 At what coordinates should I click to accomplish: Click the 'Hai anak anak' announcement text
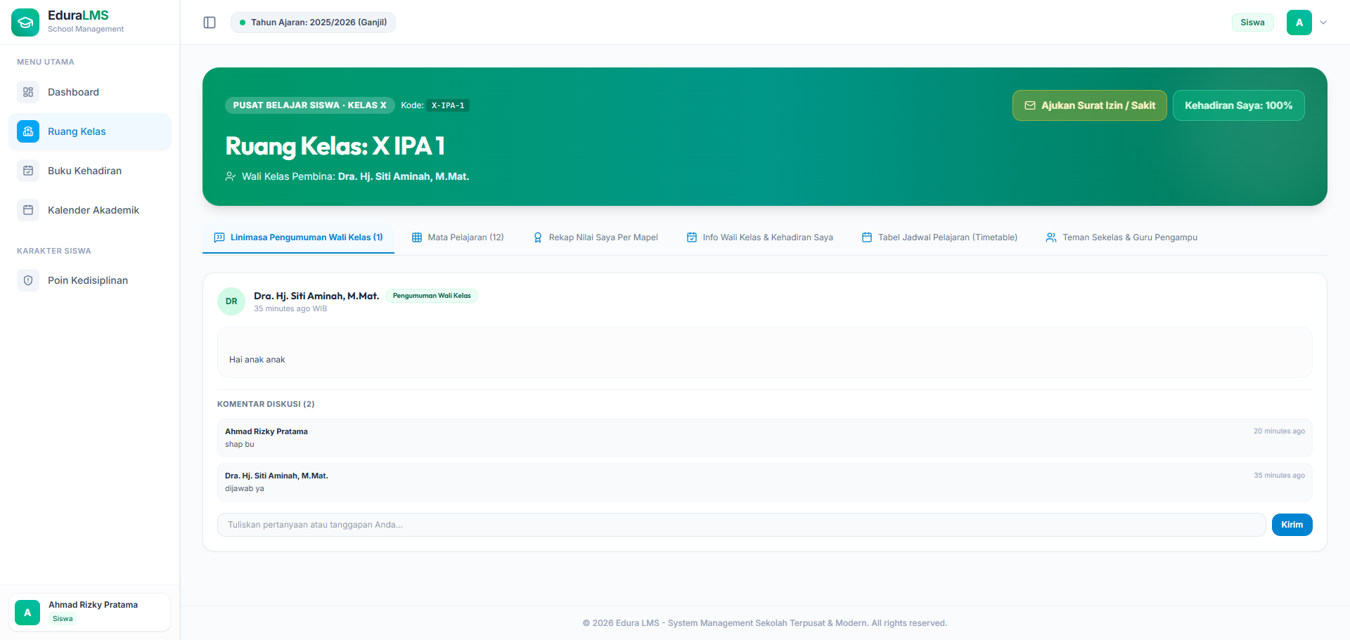257,360
